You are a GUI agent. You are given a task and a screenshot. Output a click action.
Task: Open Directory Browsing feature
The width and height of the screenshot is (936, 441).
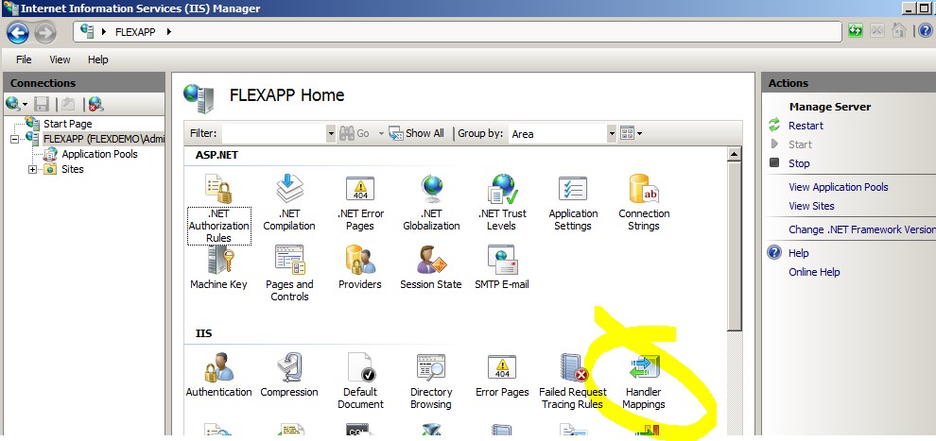click(x=431, y=382)
